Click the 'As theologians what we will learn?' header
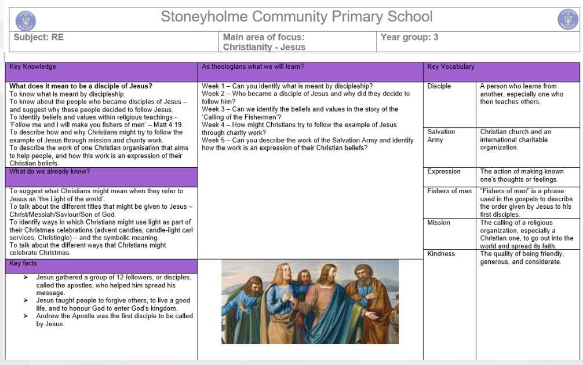The height and width of the screenshot is (365, 583). point(311,72)
